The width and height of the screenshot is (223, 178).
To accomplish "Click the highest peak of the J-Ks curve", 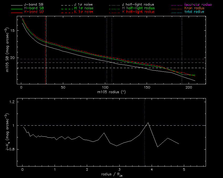I will 148,123.
